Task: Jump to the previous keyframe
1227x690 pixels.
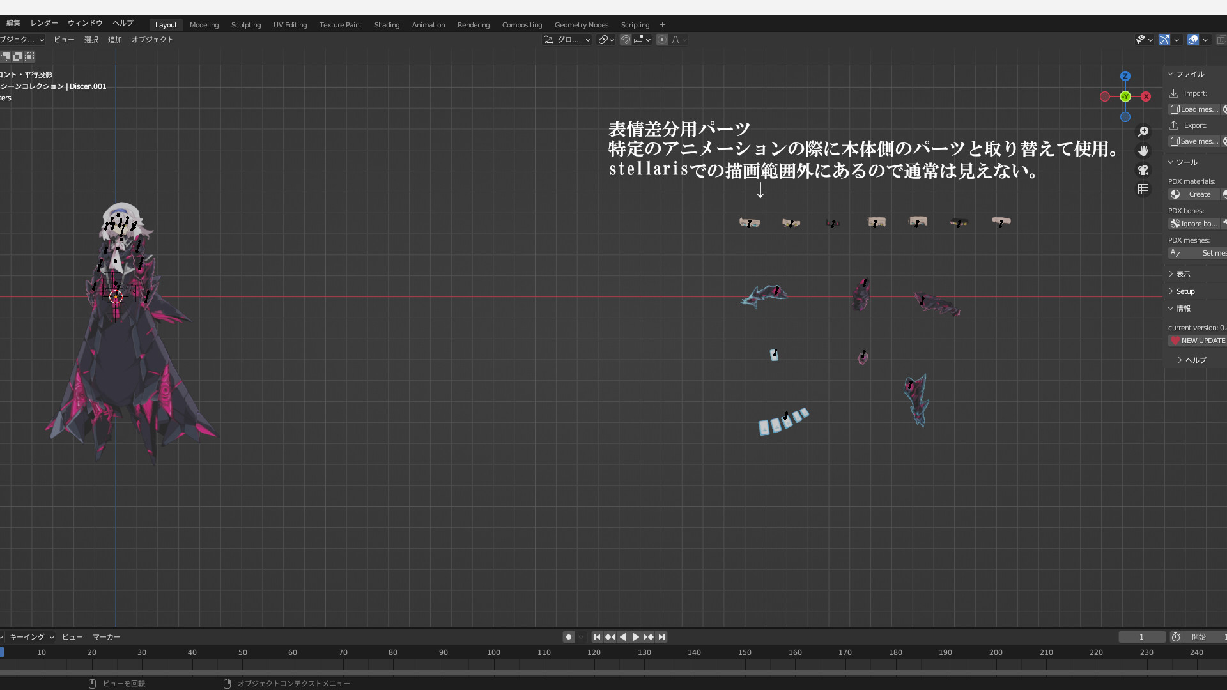Action: pos(610,637)
